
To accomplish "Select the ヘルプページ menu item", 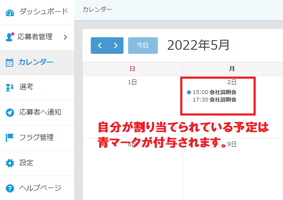I will pyautogui.click(x=40, y=188).
